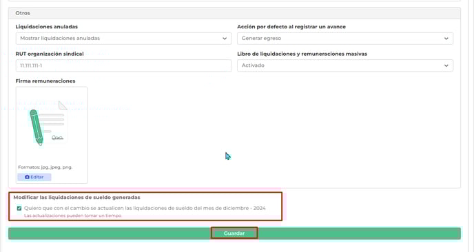Click the 'RUT organización sindical' label
This screenshot has width=474, height=252.
click(50, 54)
